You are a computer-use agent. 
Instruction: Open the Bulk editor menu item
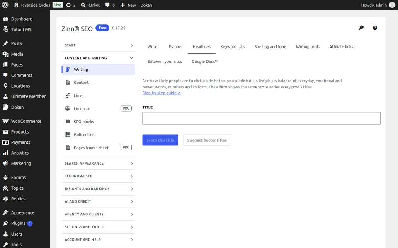(98, 135)
